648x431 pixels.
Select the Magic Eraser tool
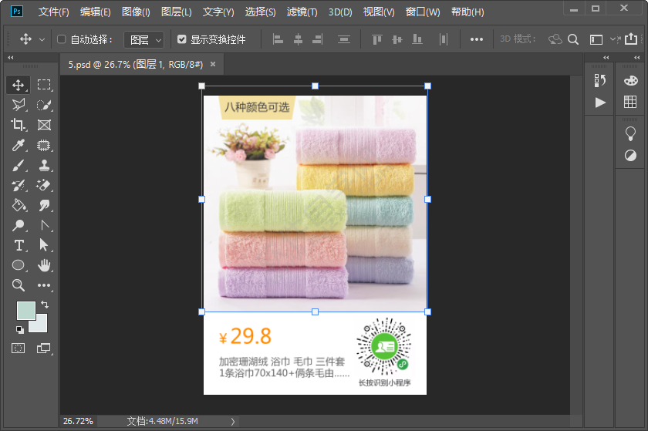(x=44, y=185)
